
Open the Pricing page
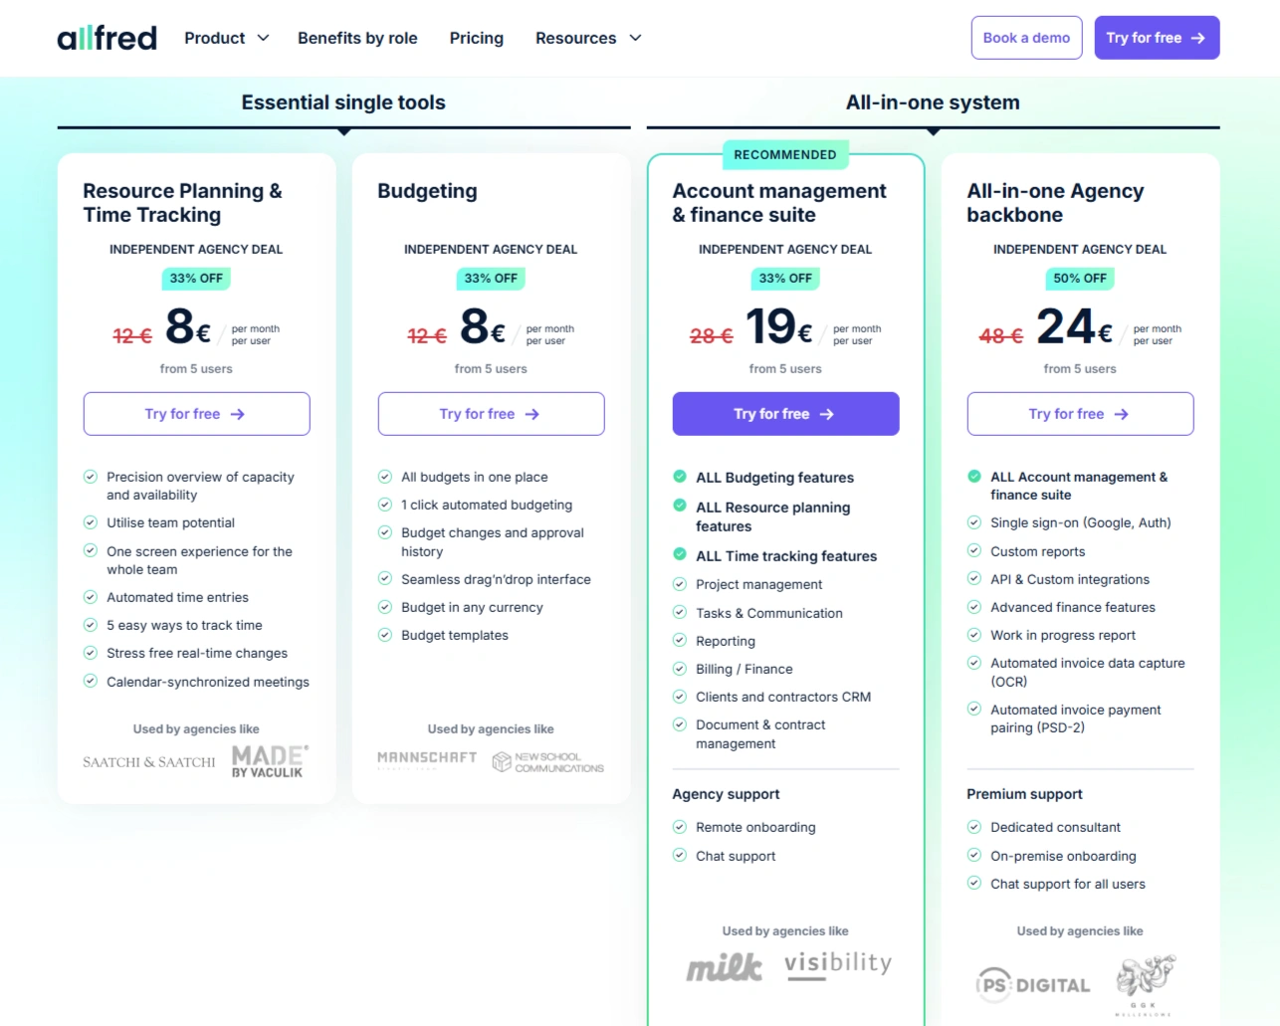coord(476,38)
